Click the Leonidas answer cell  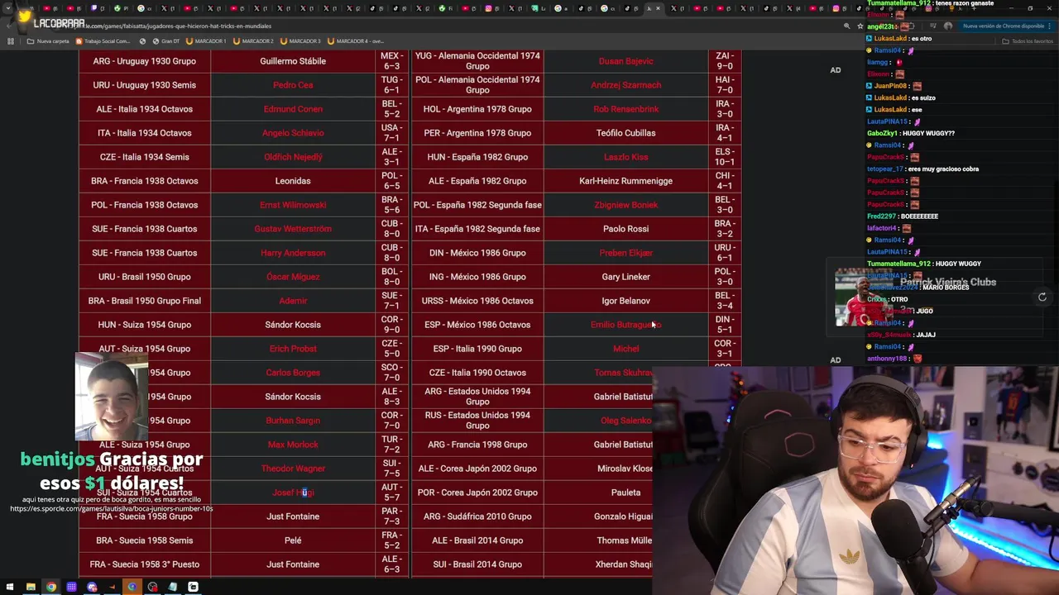click(x=293, y=181)
